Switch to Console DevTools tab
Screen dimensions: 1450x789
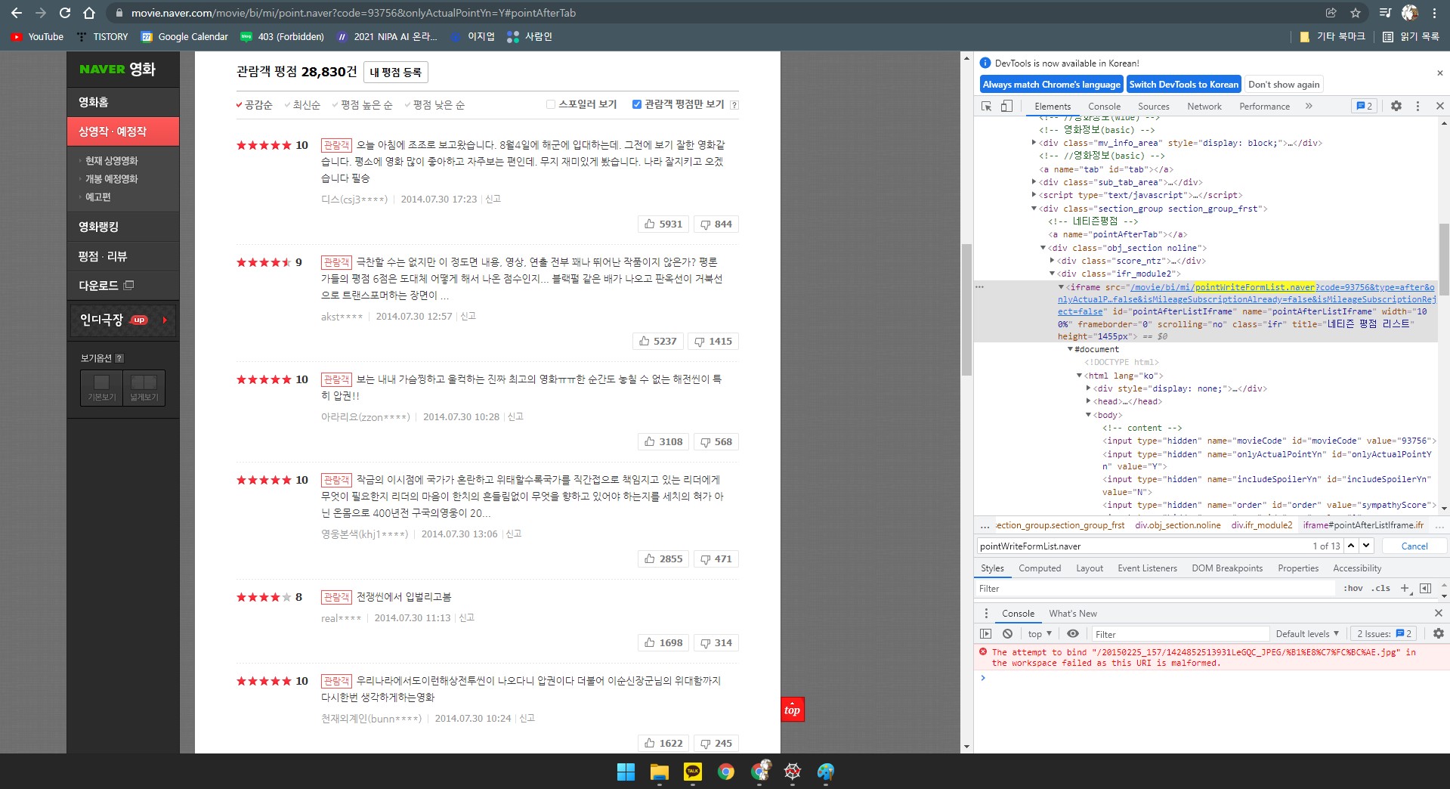1104,106
